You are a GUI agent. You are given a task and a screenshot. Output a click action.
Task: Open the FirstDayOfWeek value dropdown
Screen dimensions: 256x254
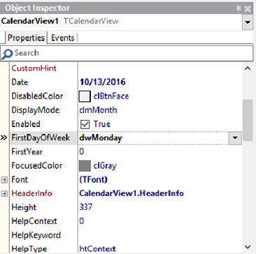point(235,138)
